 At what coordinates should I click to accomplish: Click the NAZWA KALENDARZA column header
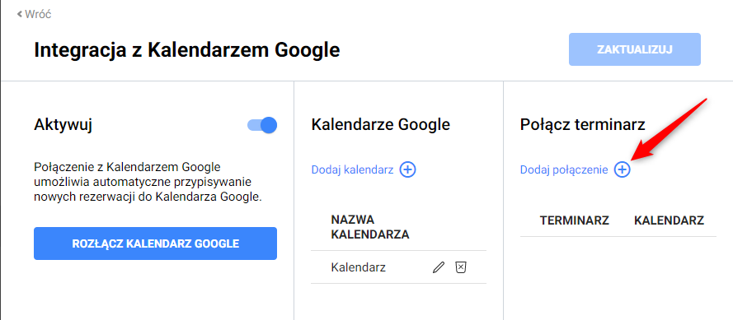point(369,227)
